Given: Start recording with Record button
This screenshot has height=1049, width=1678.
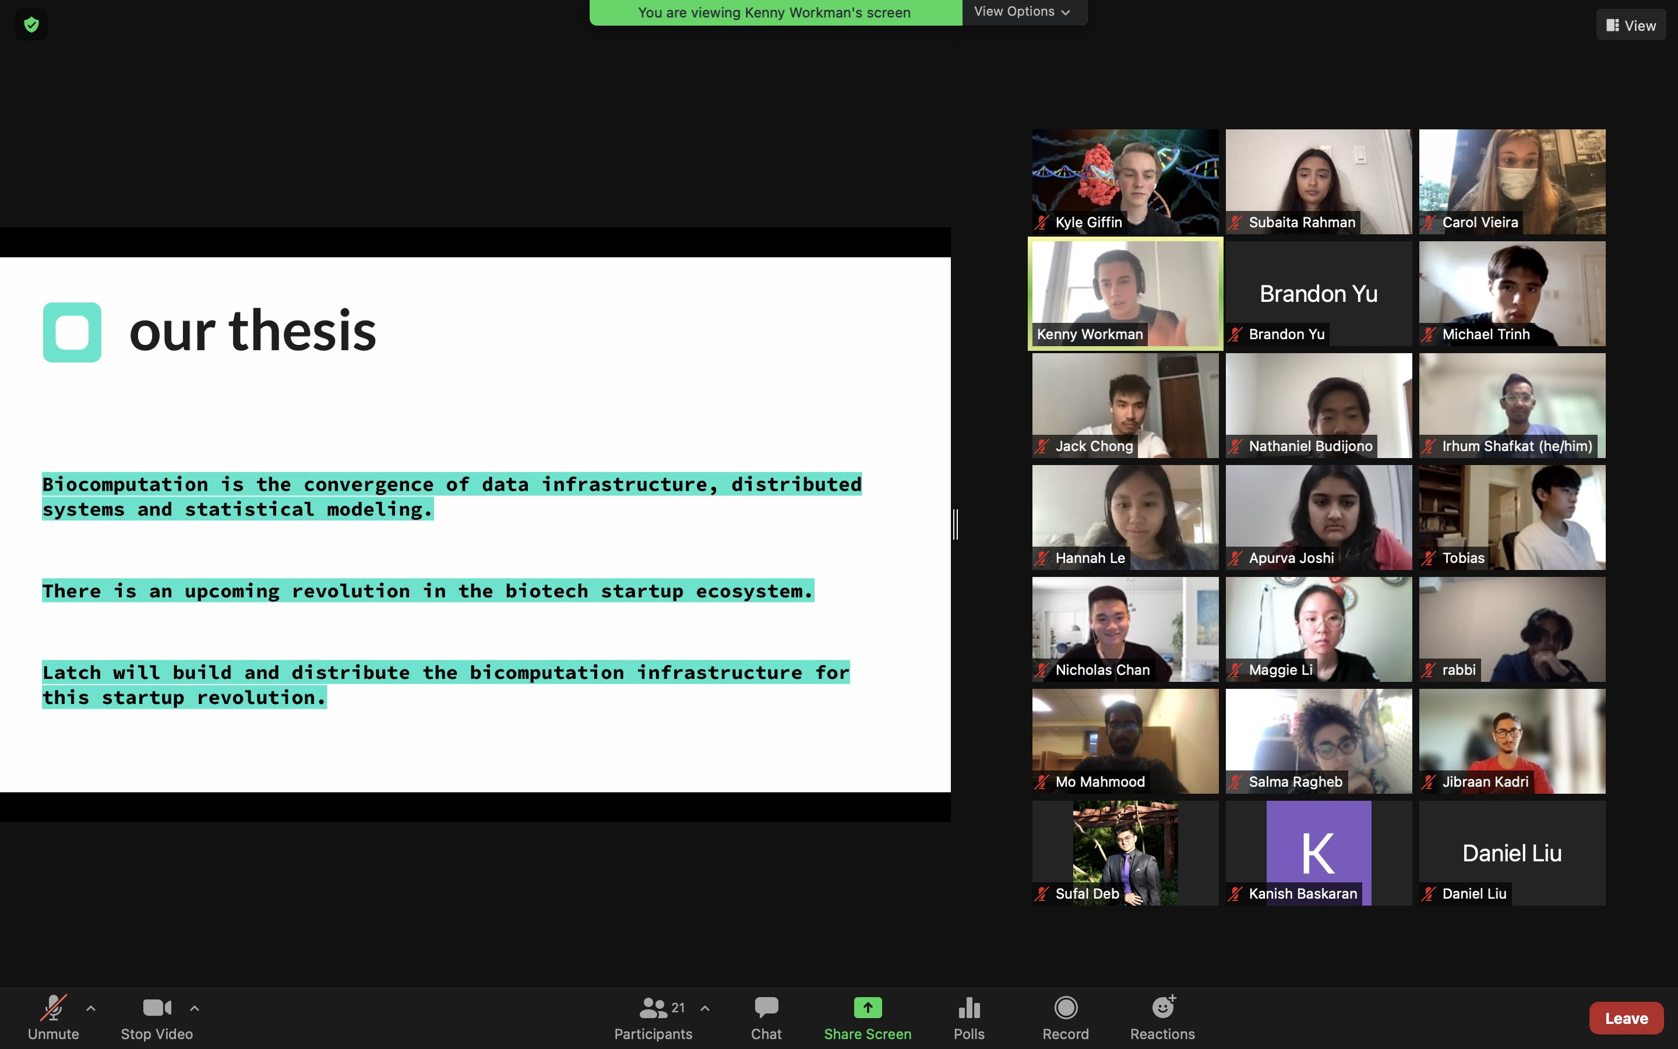Looking at the screenshot, I should tap(1066, 1017).
